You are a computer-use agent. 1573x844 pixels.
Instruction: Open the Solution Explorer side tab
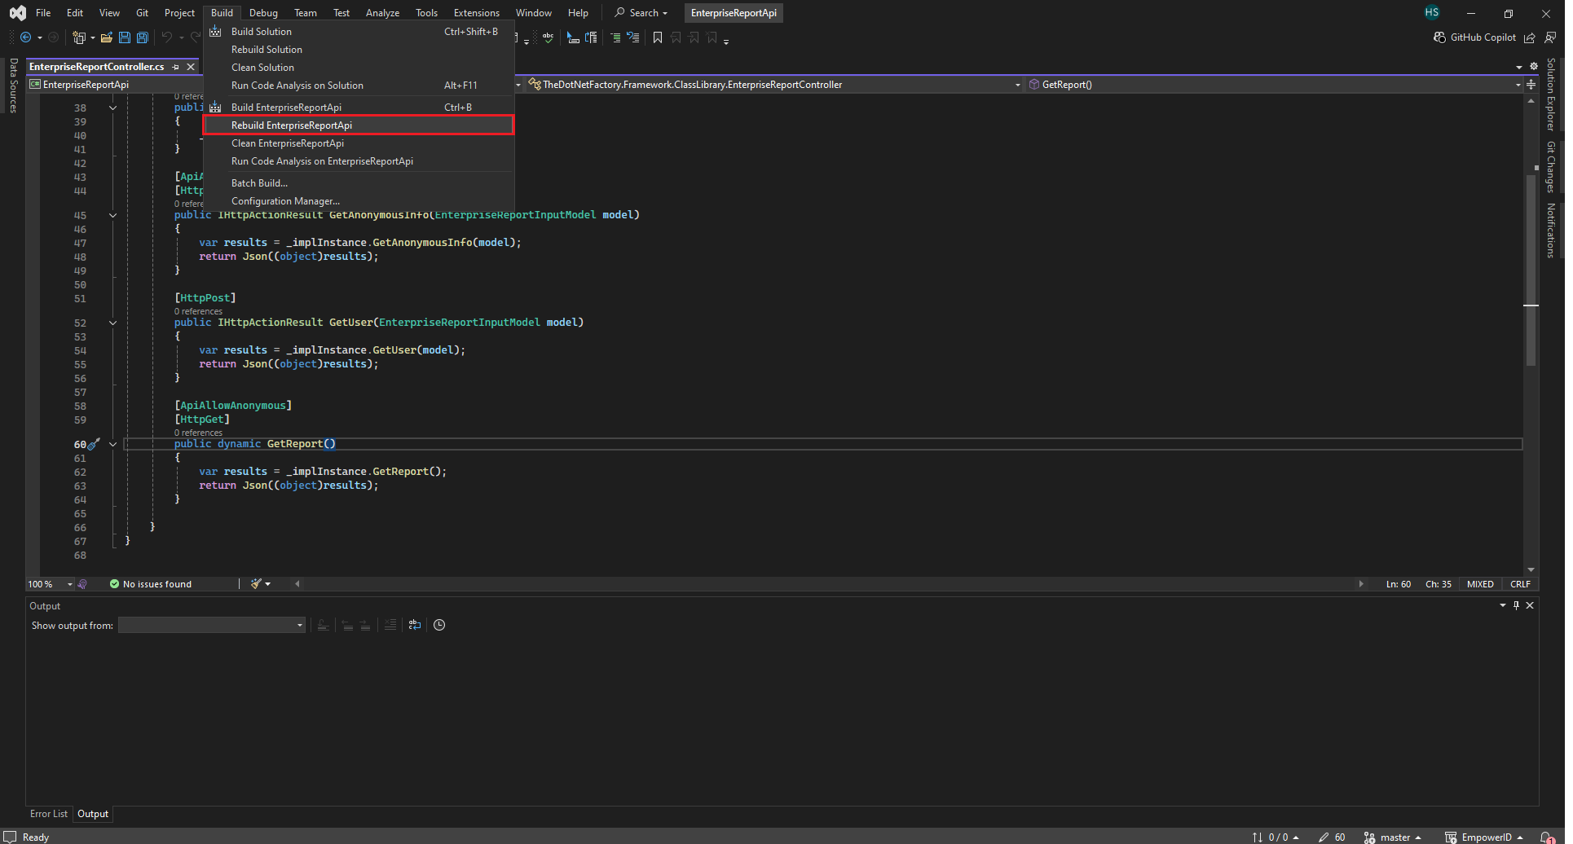[x=1551, y=95]
